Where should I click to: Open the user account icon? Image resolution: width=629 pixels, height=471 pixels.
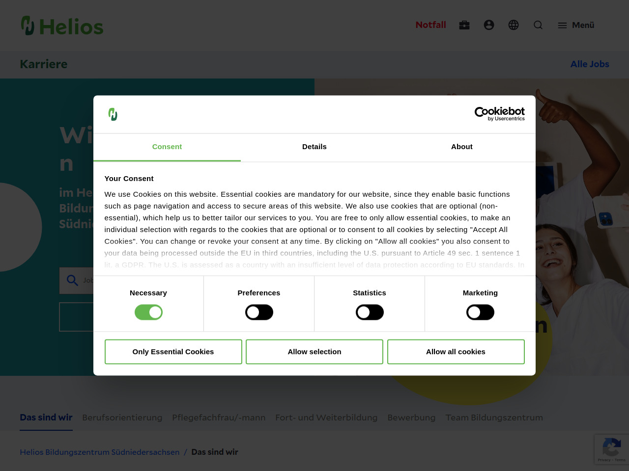point(489,25)
